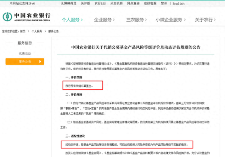This screenshot has height=157, width=225.
Task: Click the paragraph beginning （二）结合基金的基础资产
Action: (135, 125)
